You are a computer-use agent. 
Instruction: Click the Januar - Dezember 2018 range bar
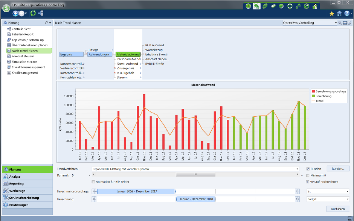click(196, 199)
